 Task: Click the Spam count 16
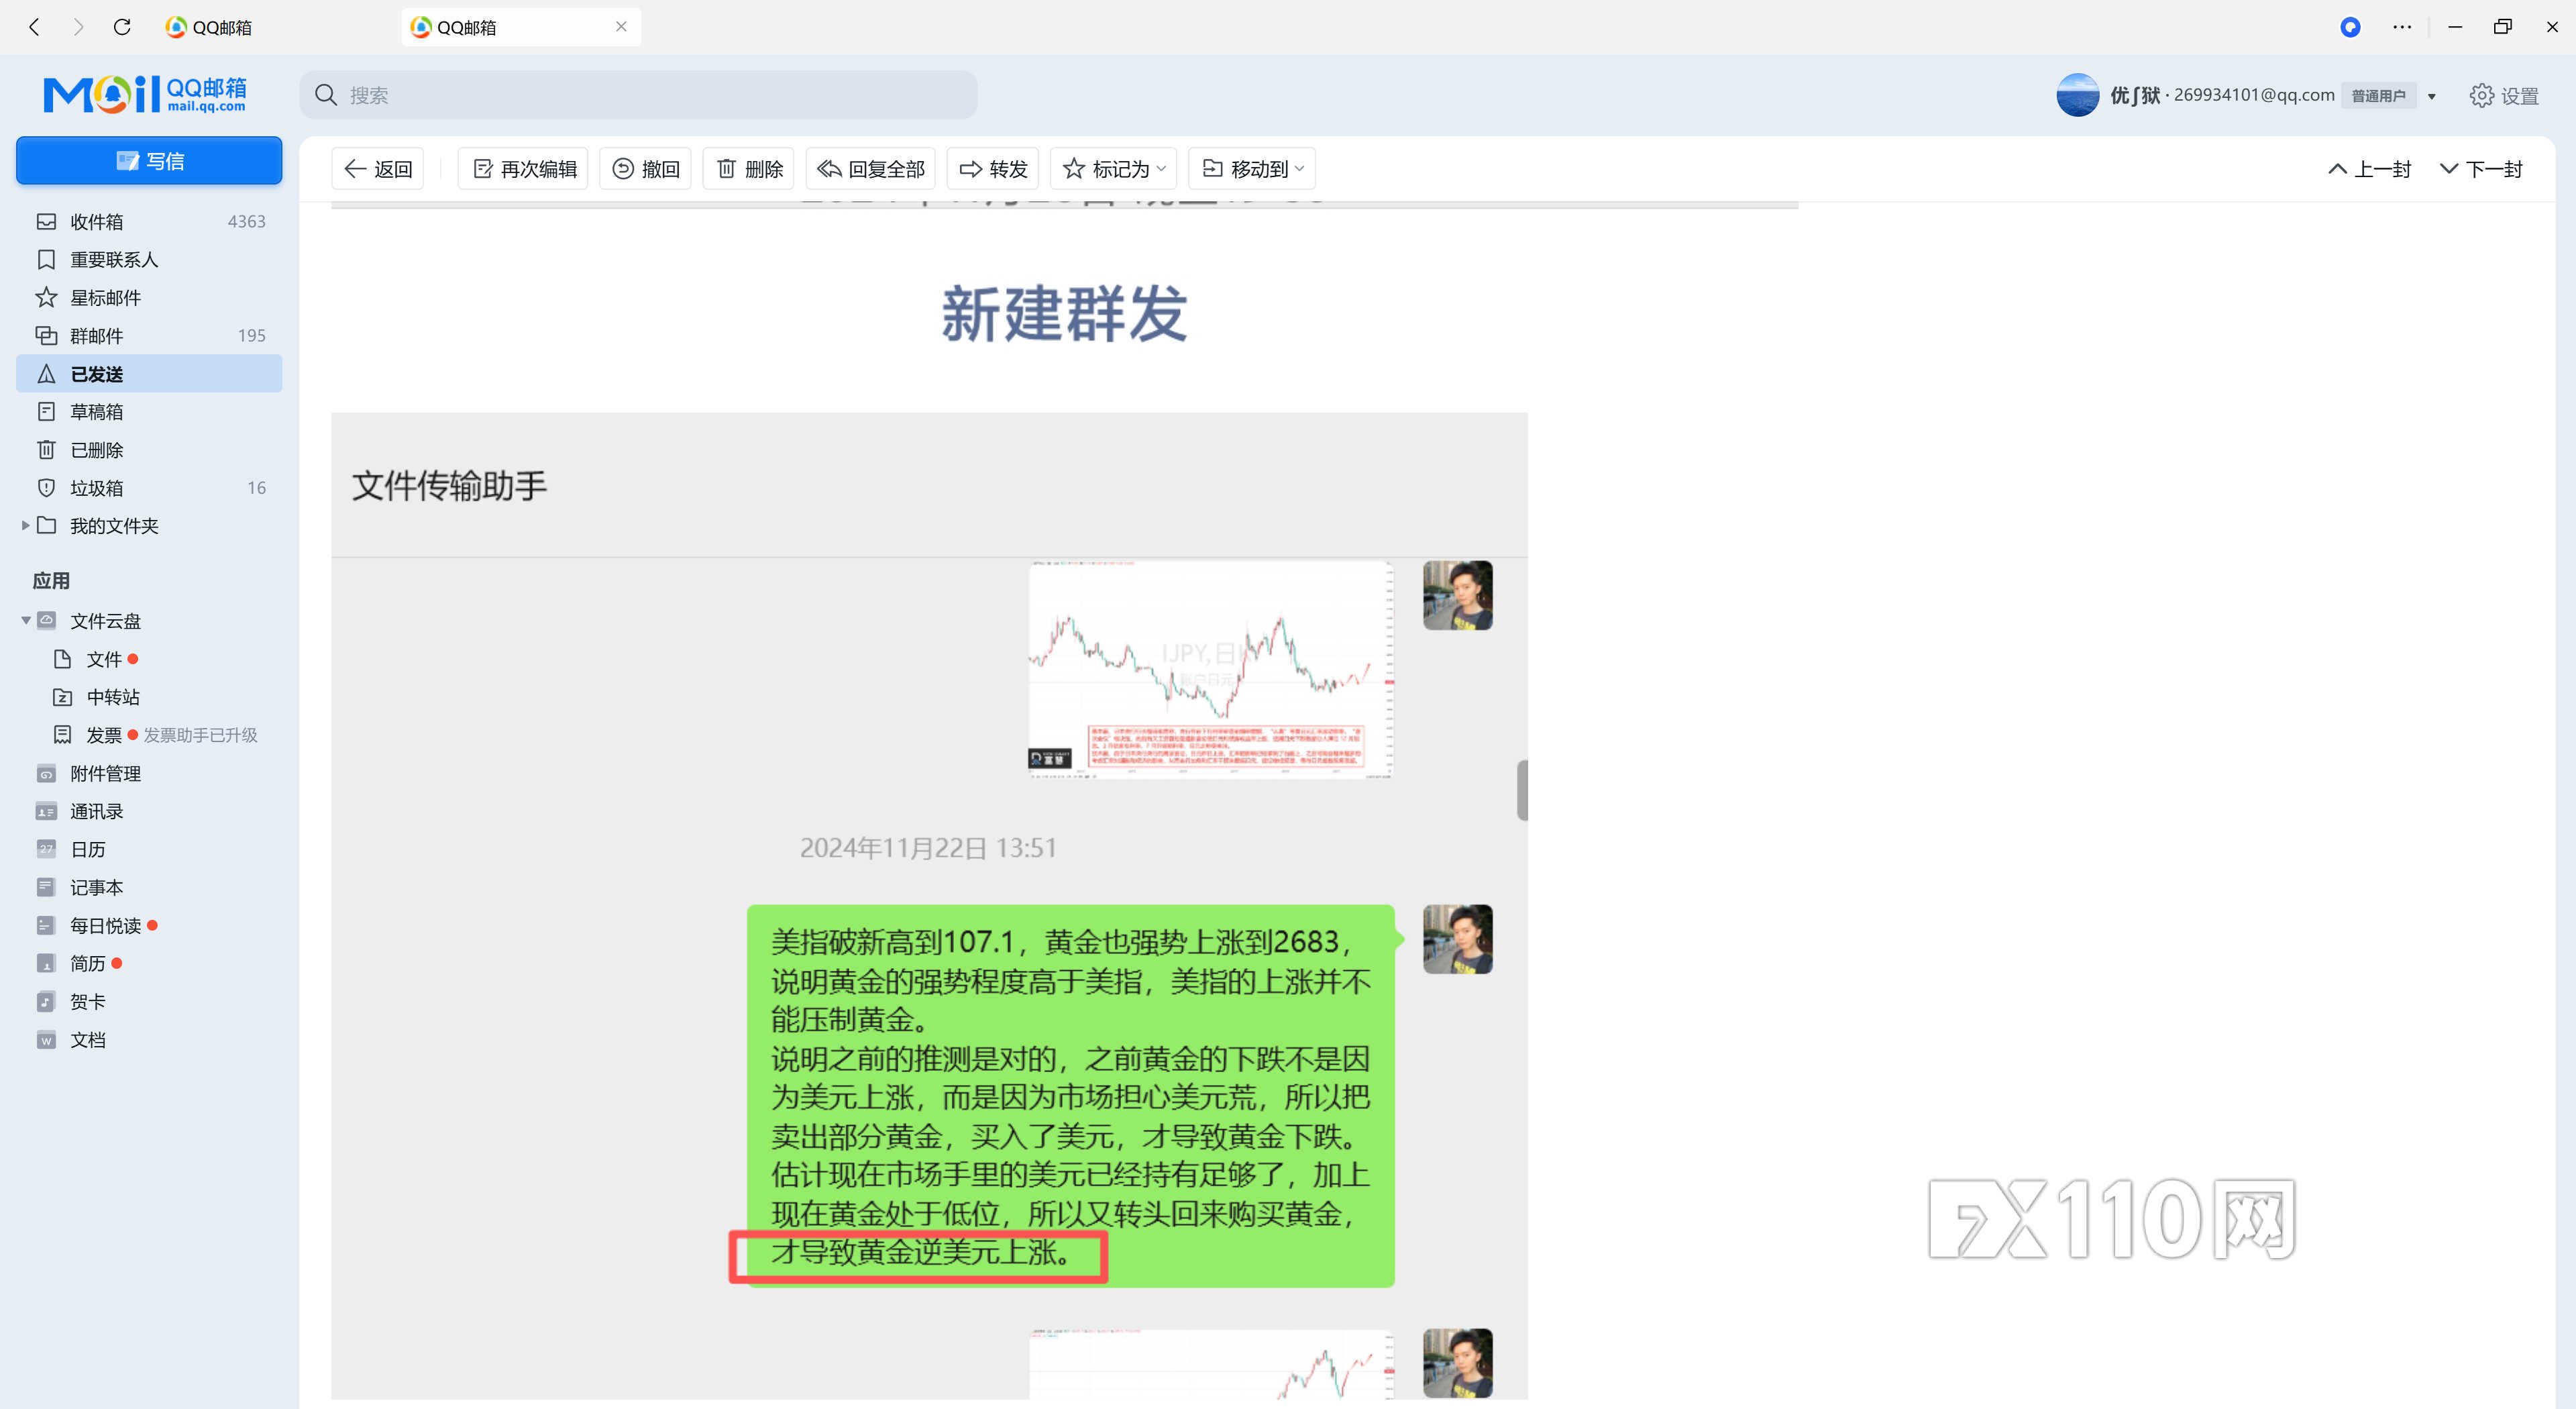point(257,488)
